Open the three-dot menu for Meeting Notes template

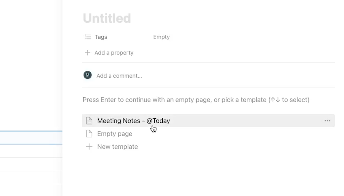(x=327, y=121)
